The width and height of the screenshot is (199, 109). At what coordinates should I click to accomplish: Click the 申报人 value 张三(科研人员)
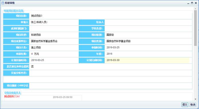pos(39,22)
